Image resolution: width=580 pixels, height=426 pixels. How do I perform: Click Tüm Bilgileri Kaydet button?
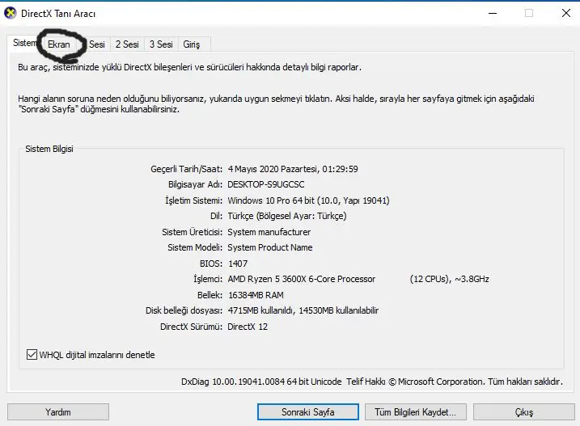point(416,412)
